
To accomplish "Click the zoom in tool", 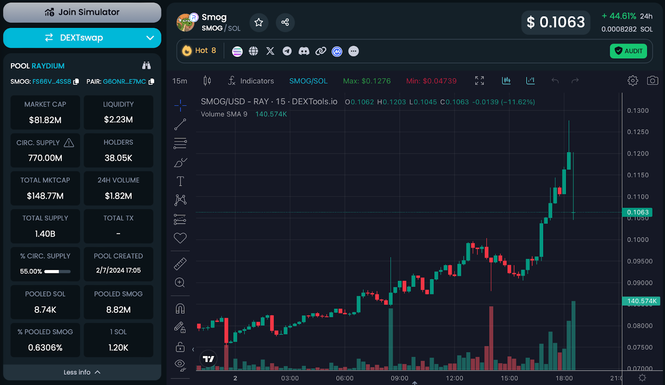I will click(180, 282).
